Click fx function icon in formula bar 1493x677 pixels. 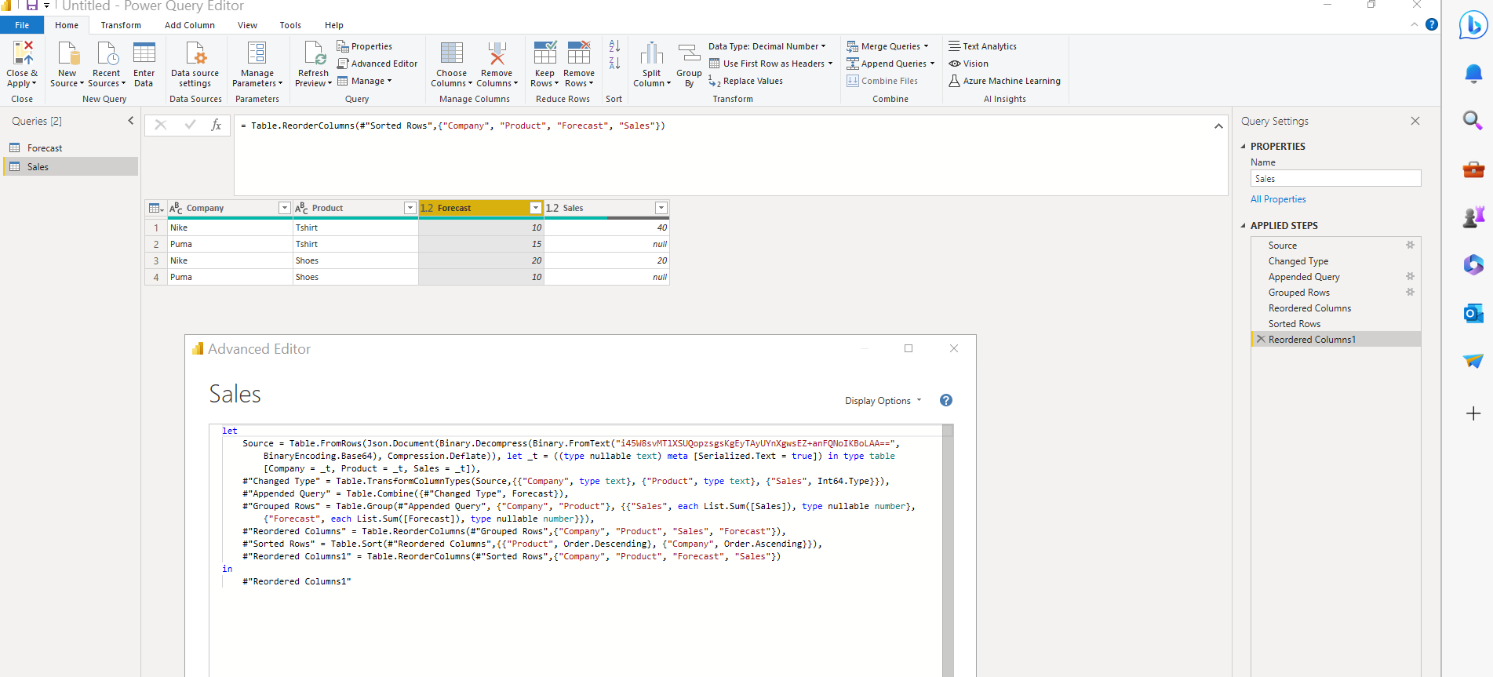[x=216, y=125]
